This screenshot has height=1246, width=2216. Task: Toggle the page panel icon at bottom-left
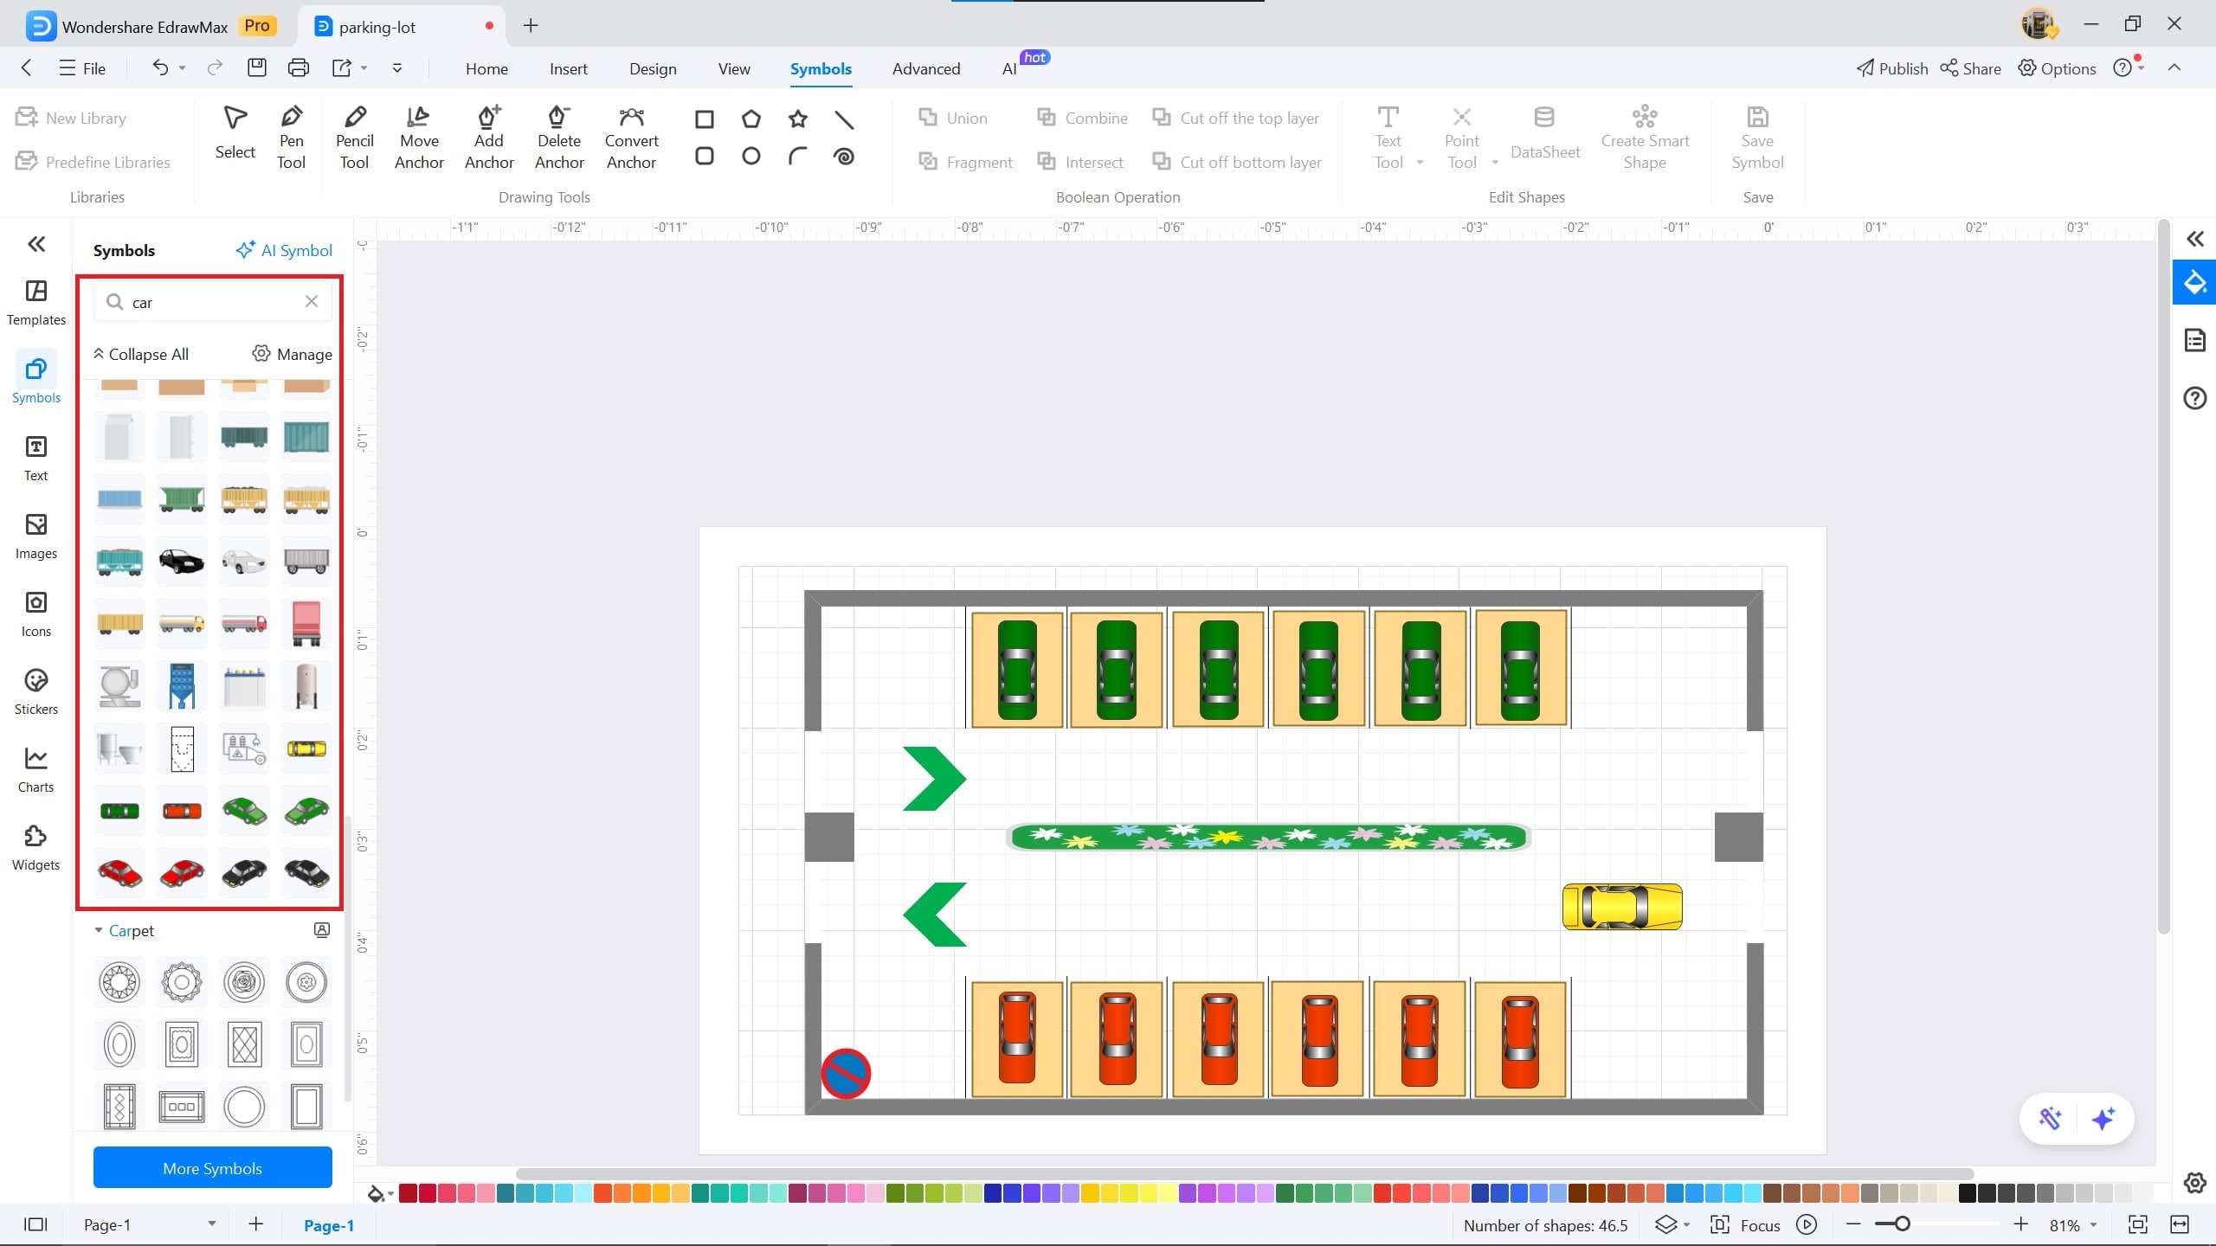point(35,1224)
